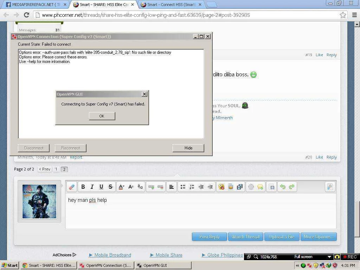
Task: Toggle bold formatting in reply editor
Action: 83,187
